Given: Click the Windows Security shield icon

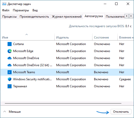Looking at the screenshot, I should (x=10, y=79).
